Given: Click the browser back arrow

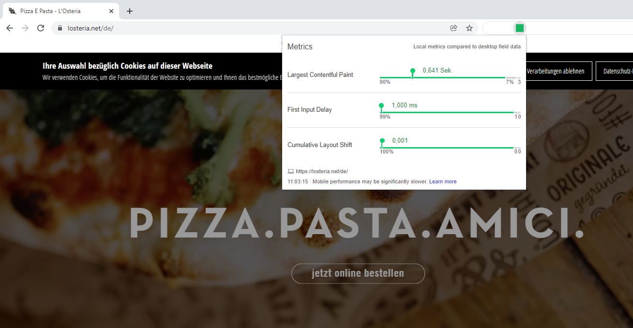Looking at the screenshot, I should 10,28.
